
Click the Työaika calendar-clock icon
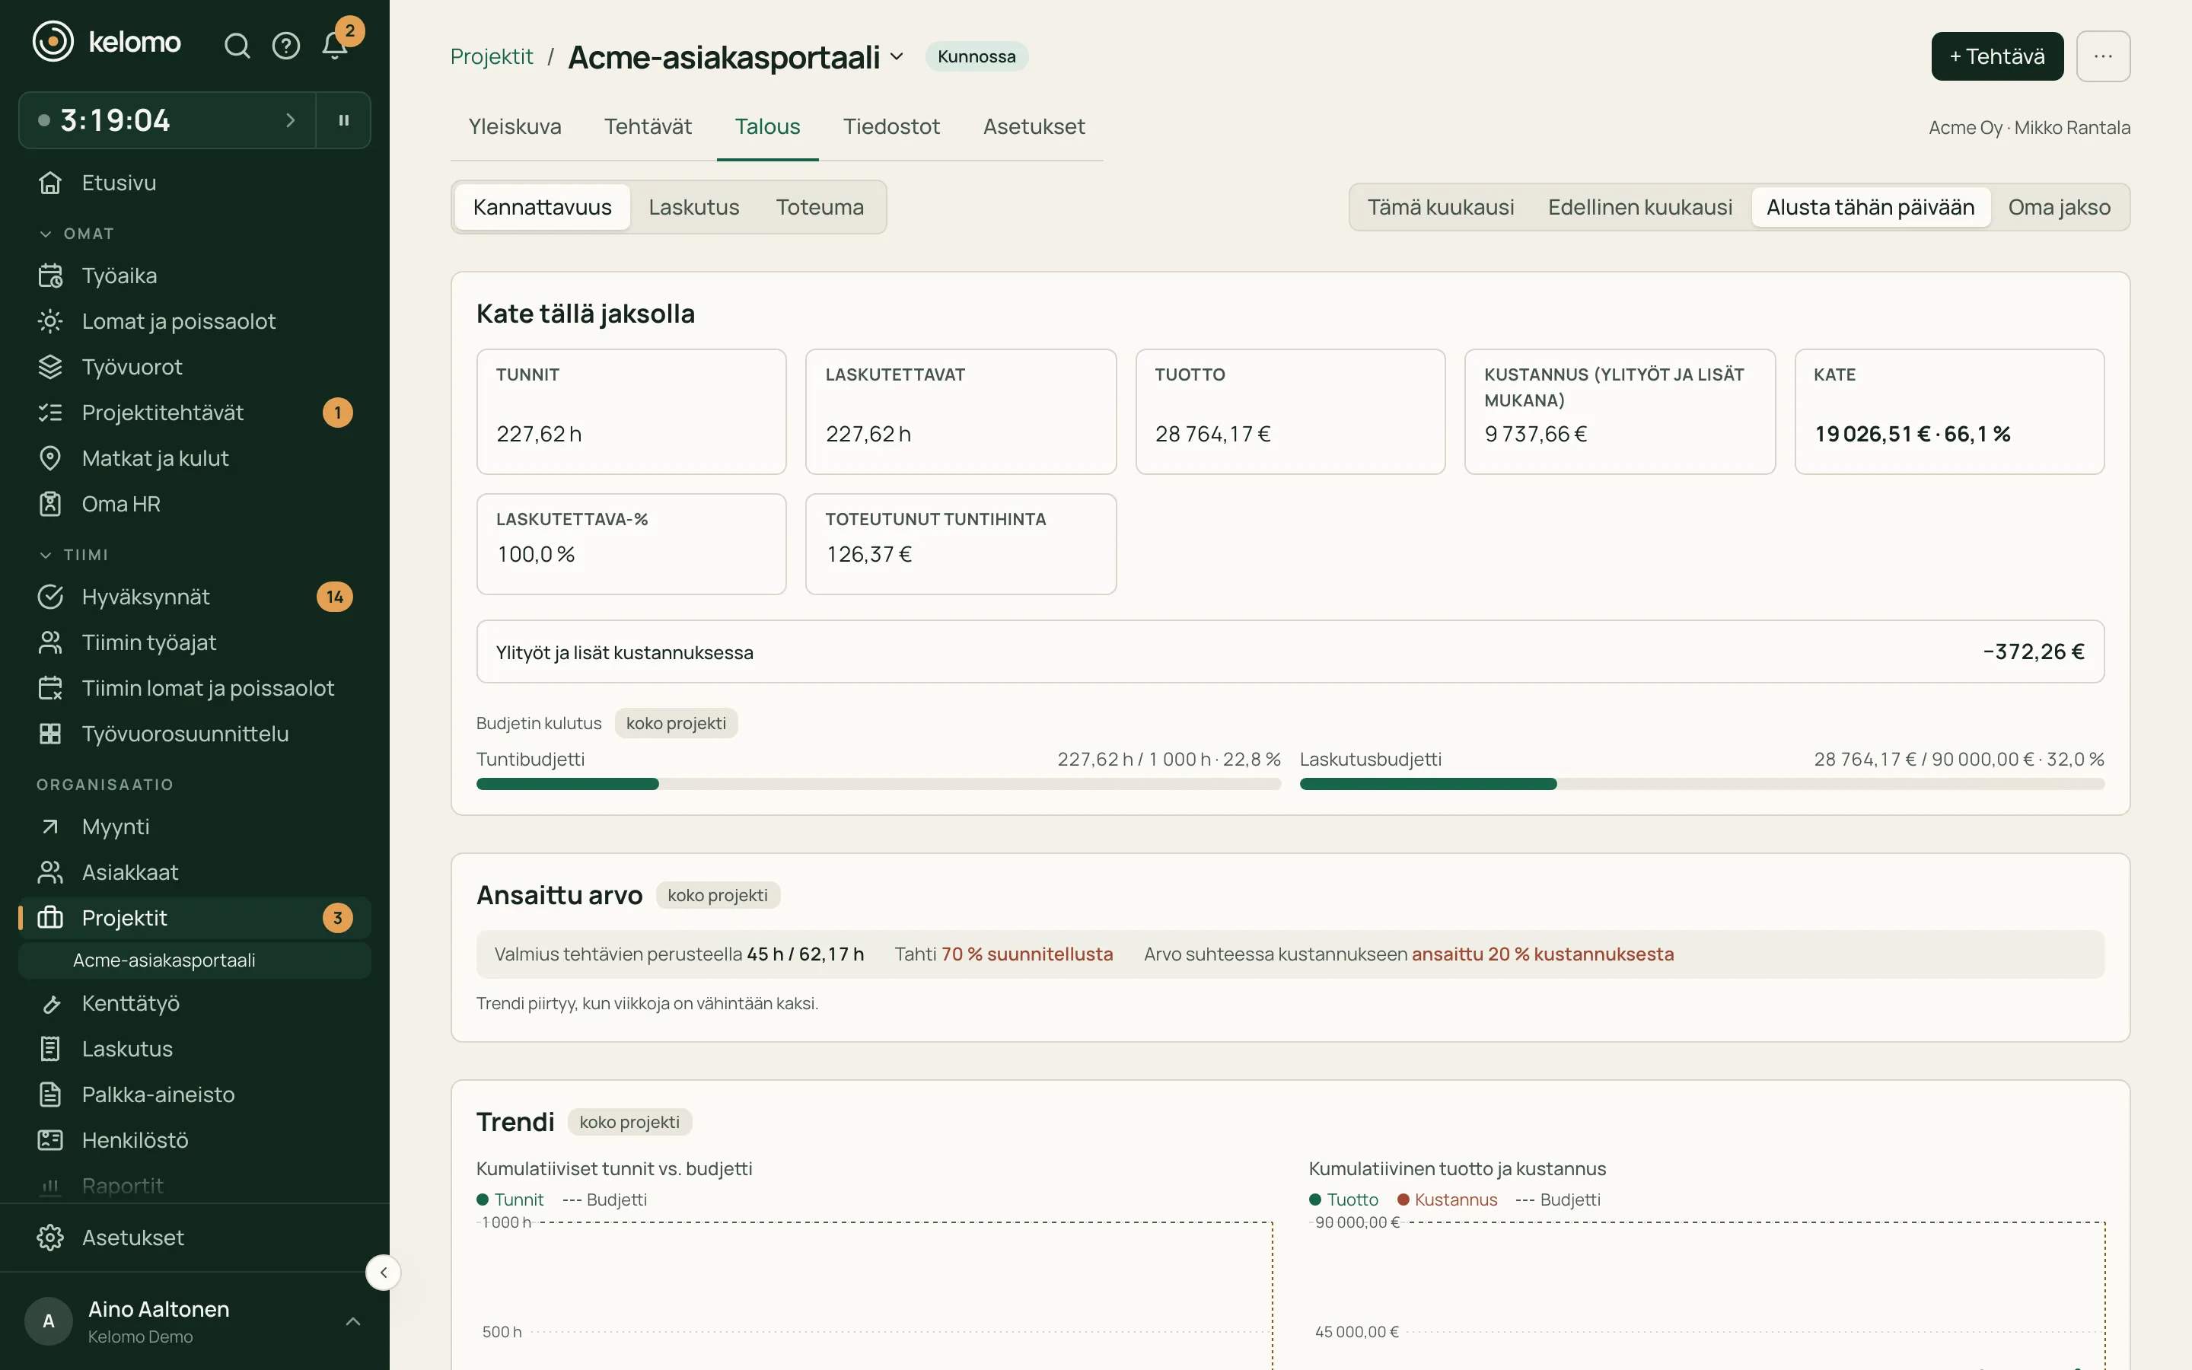coord(49,276)
